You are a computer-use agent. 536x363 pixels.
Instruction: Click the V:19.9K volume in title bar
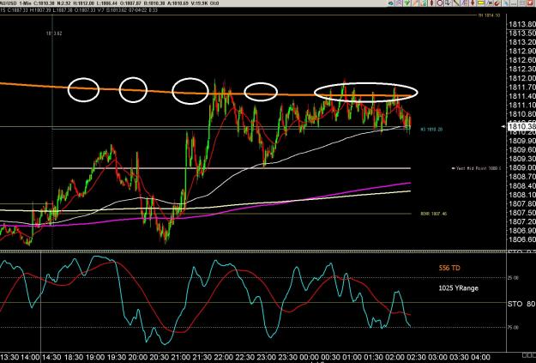[x=197, y=3]
